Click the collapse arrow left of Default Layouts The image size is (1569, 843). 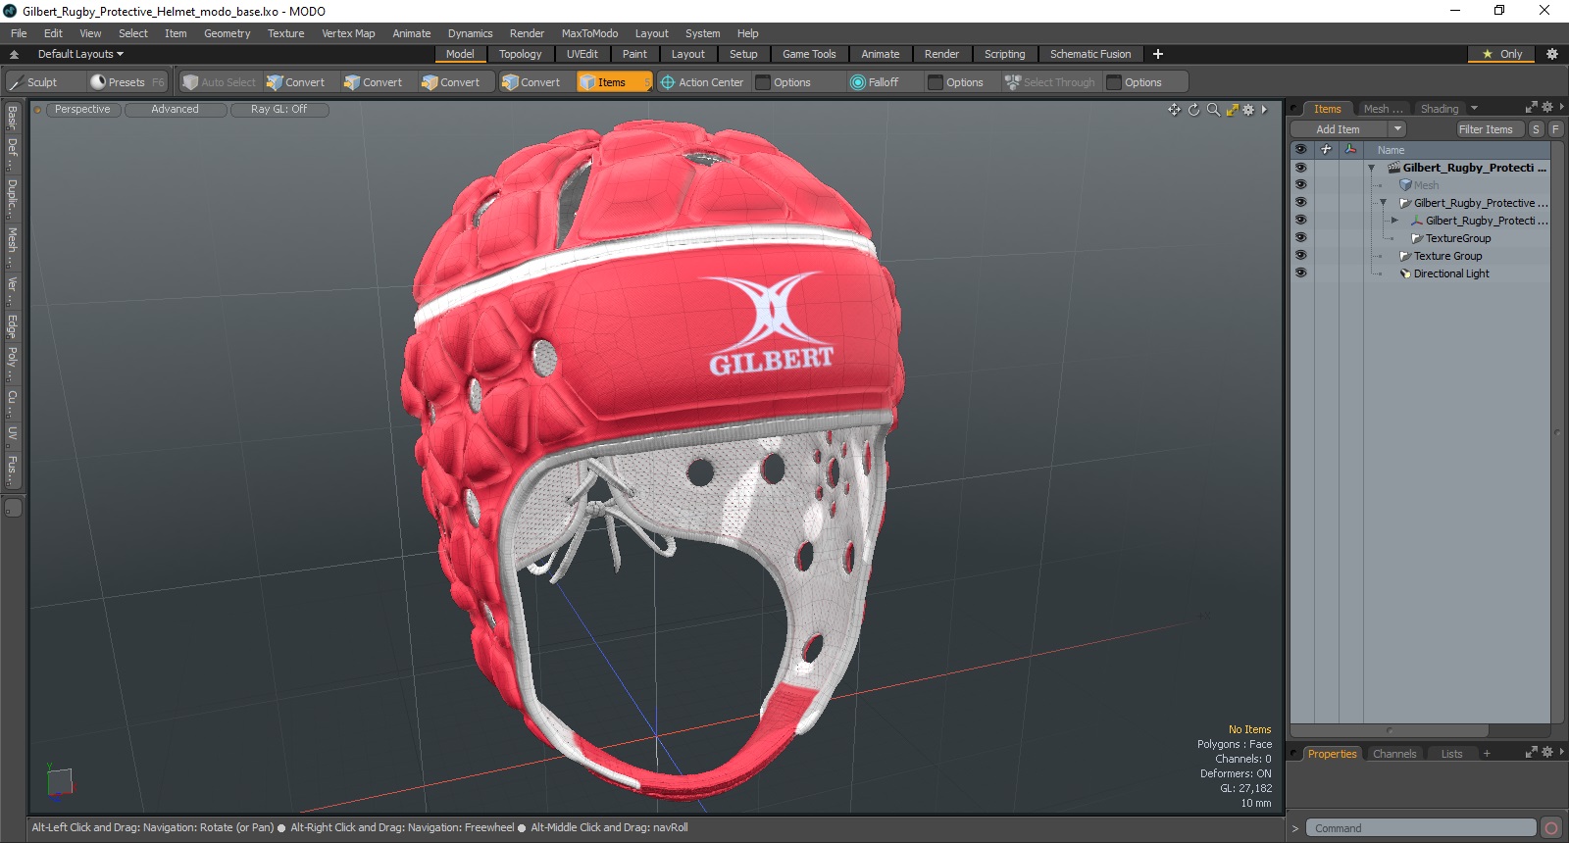[14, 54]
